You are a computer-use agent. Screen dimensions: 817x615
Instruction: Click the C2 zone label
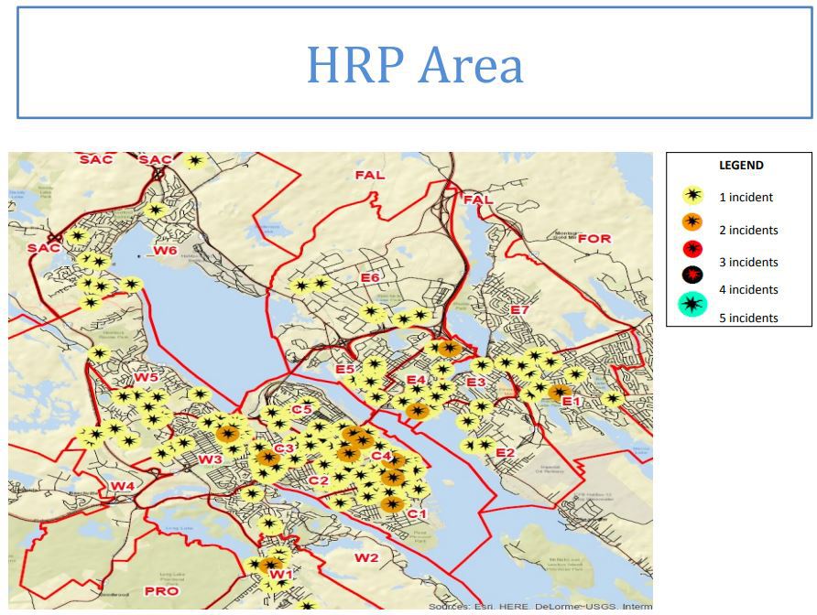tap(318, 480)
